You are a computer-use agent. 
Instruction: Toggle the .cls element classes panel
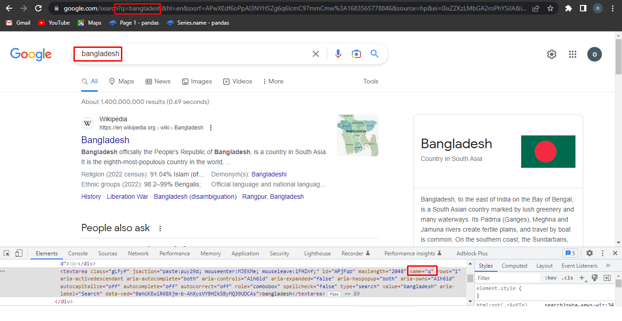[x=567, y=278]
